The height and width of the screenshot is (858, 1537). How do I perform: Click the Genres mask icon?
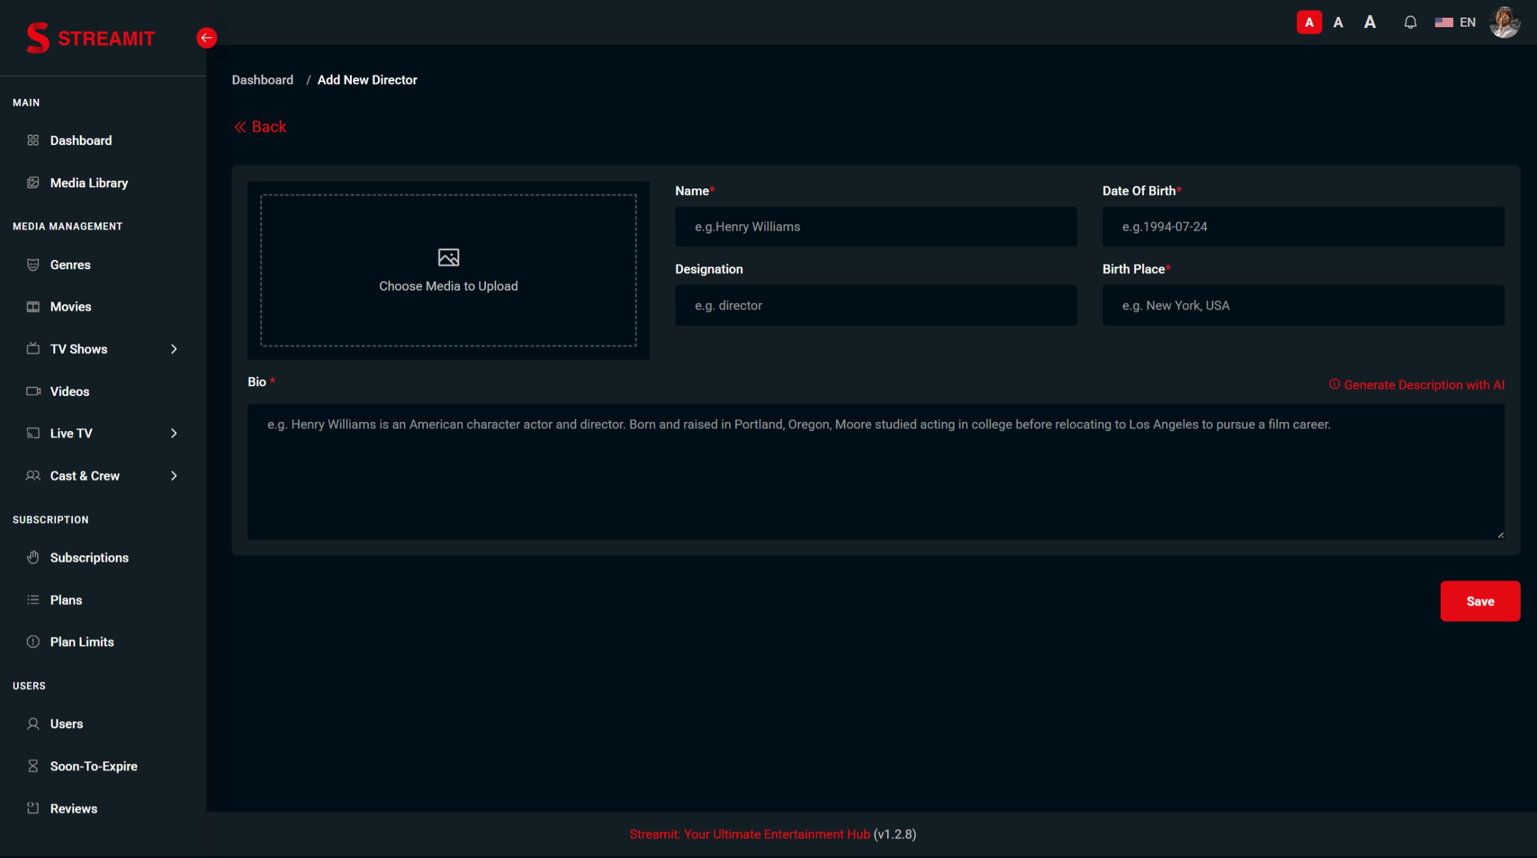coord(33,265)
